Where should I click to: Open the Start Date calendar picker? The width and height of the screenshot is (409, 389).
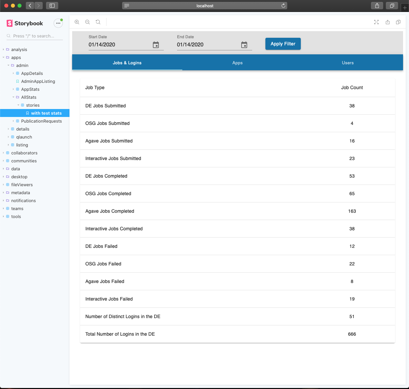click(x=156, y=45)
